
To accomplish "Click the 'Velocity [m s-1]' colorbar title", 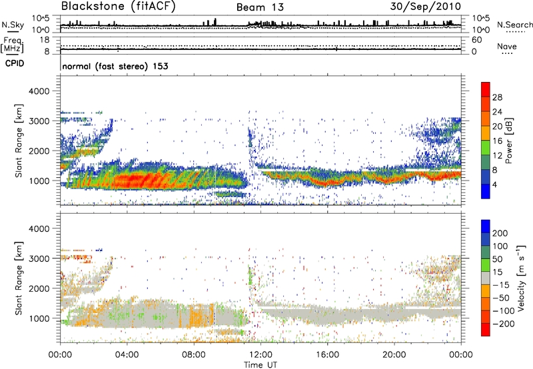I will point(520,278).
